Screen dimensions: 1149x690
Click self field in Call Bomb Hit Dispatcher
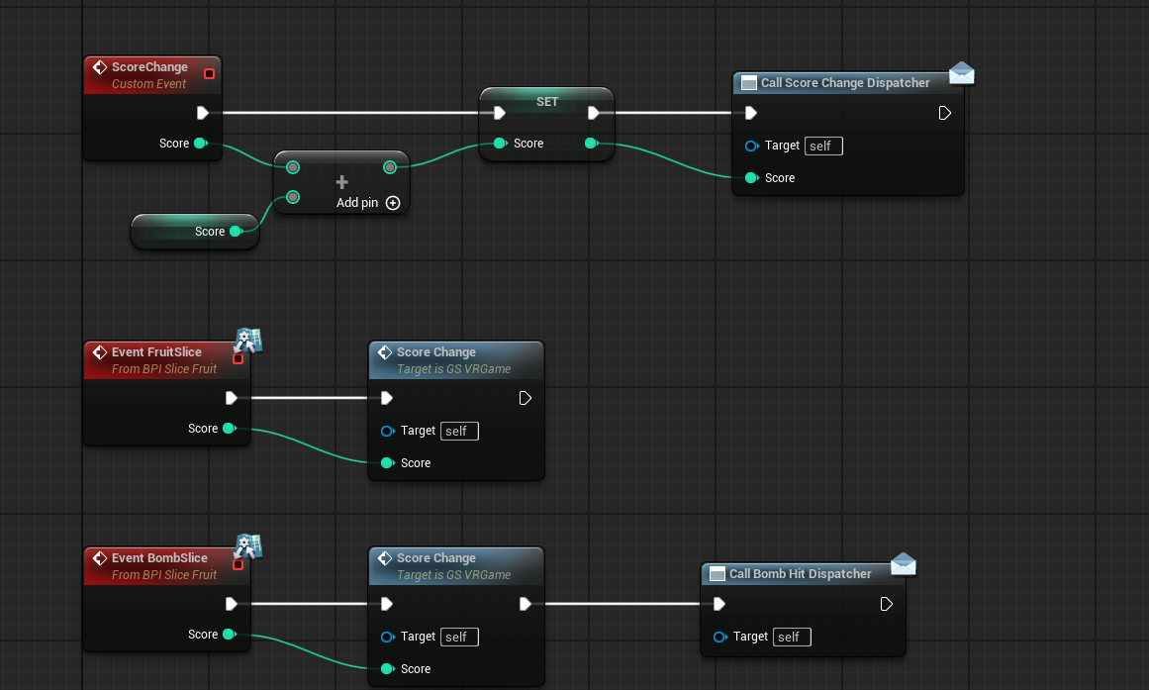792,638
